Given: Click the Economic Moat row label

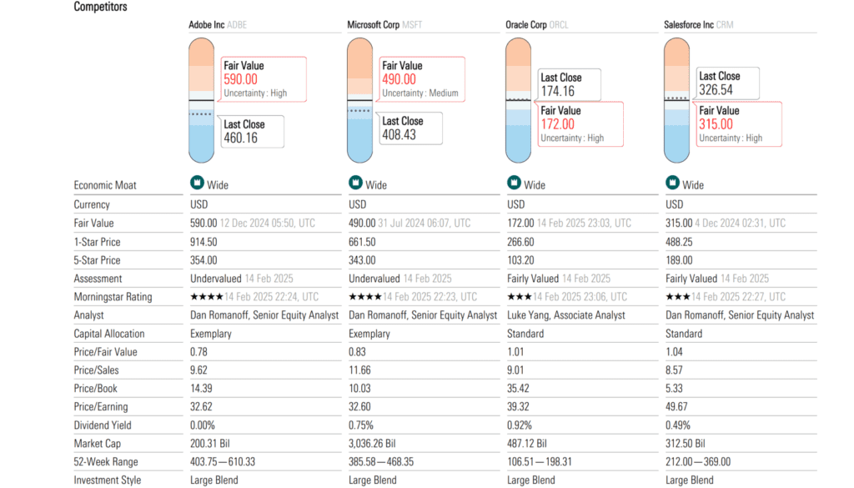Looking at the screenshot, I should click(x=105, y=185).
